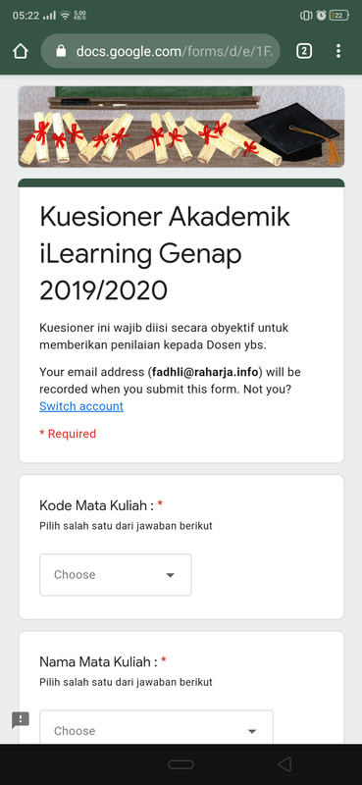Tap the Android home pill button

[x=181, y=764]
